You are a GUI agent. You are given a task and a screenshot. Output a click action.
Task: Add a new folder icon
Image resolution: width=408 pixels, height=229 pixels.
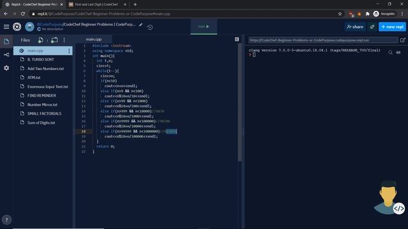click(54, 40)
